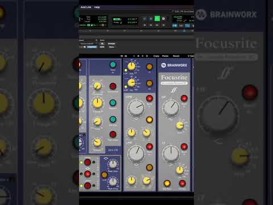The width and height of the screenshot is (273, 205).
Task: Toggle red button beside LF knob
Action: click(184, 146)
